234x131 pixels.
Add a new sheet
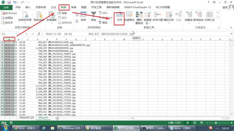57,118
